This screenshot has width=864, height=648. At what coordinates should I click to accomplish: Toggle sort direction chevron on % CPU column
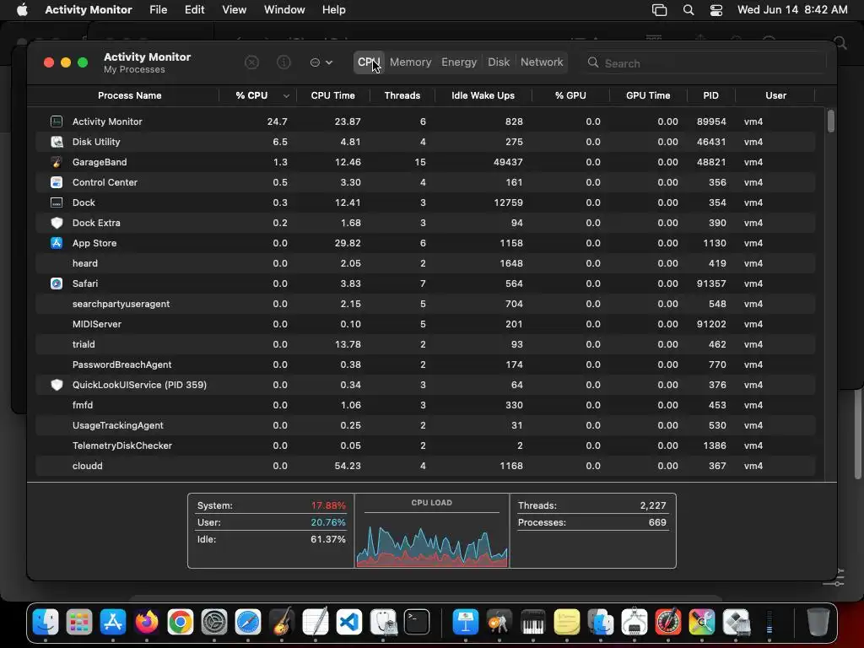point(286,96)
